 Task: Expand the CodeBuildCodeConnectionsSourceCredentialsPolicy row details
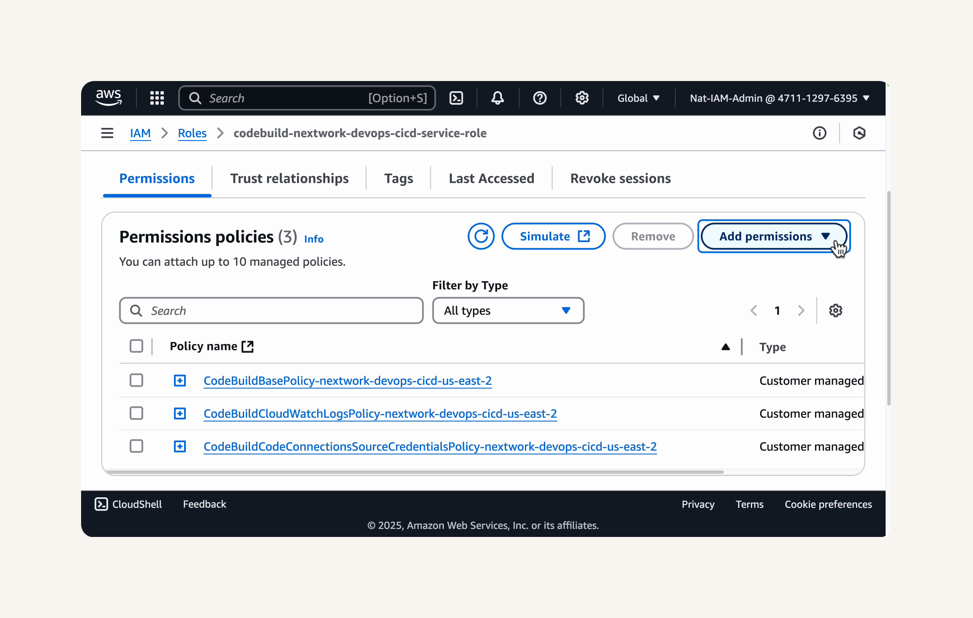click(x=180, y=446)
